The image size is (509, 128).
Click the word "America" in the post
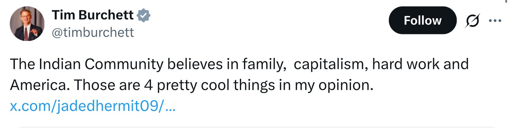[40, 85]
